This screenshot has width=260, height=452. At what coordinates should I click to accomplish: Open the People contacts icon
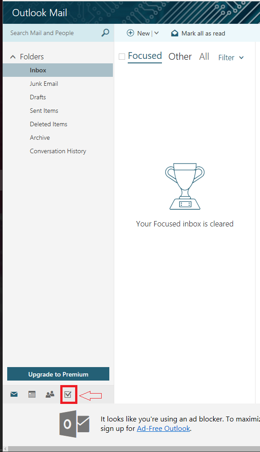pyautogui.click(x=50, y=394)
